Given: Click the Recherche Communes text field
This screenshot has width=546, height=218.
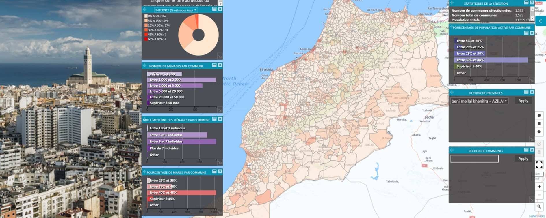Looking at the screenshot, I should 474,159.
